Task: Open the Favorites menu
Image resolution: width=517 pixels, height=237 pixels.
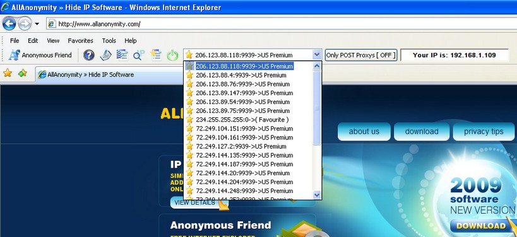Action: tap(80, 41)
